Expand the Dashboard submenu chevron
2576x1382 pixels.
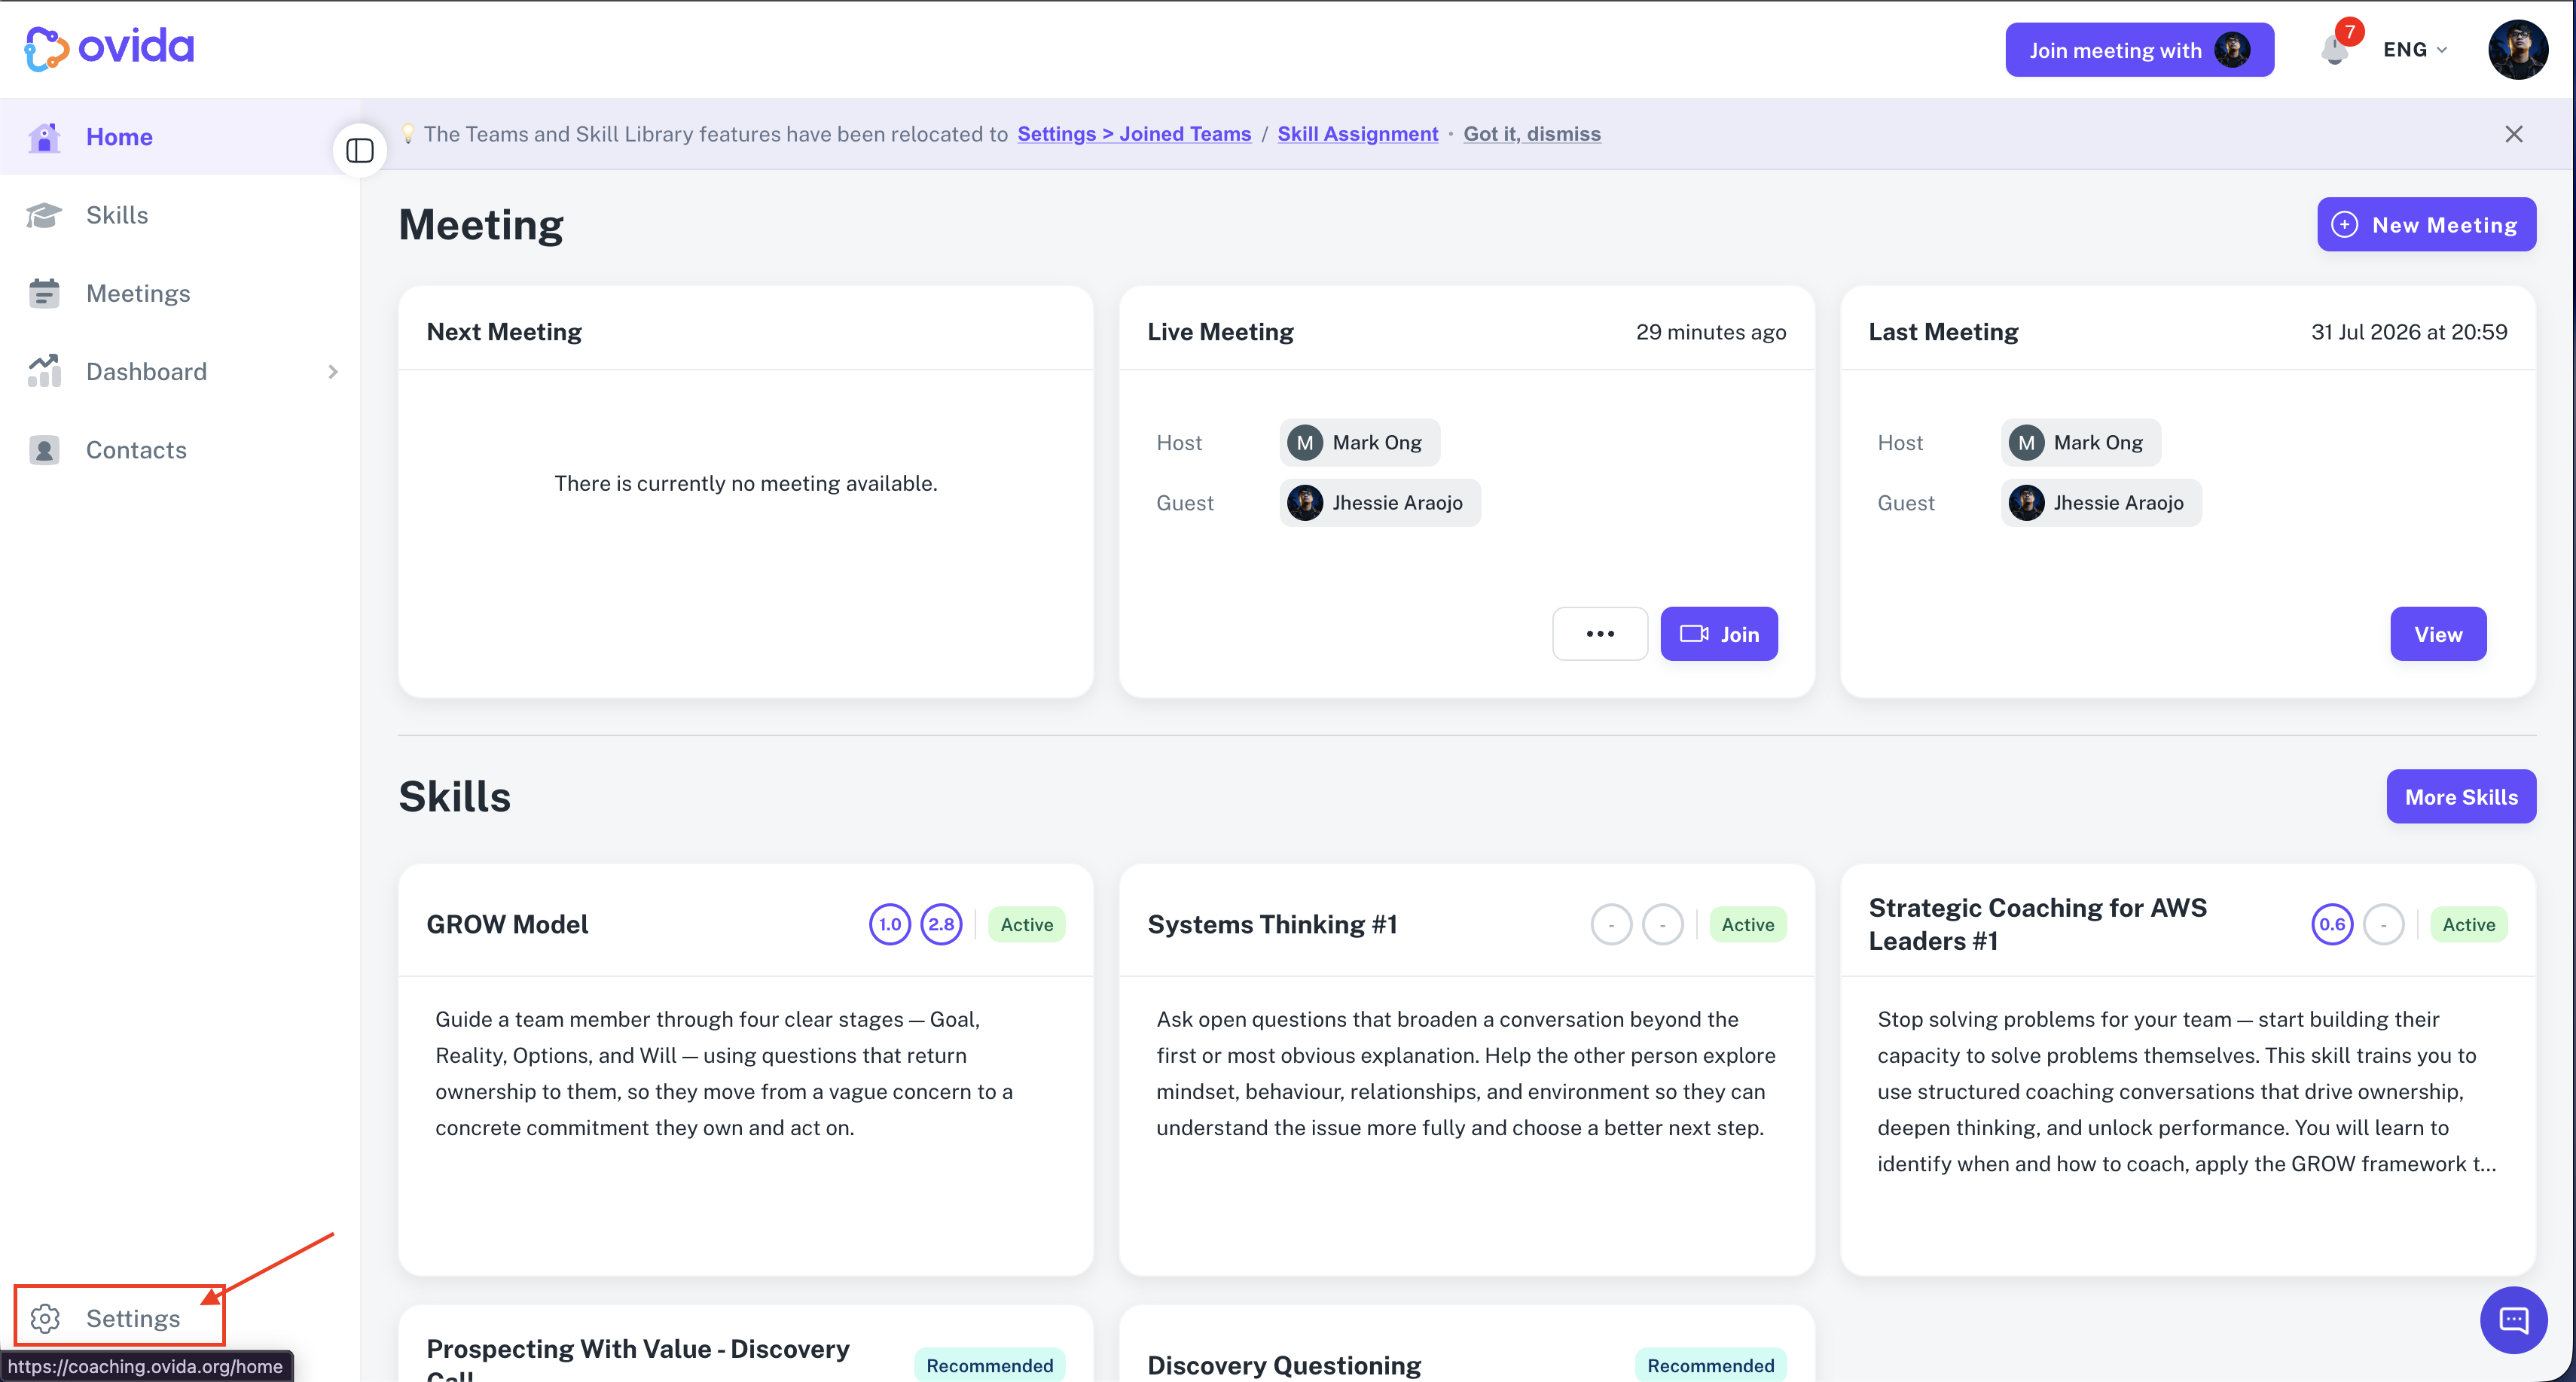(x=333, y=372)
